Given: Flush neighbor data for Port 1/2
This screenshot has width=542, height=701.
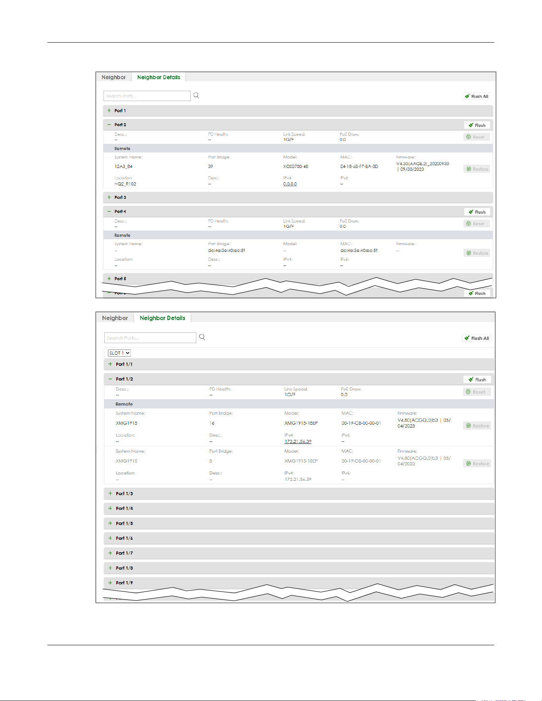Looking at the screenshot, I should click(477, 379).
